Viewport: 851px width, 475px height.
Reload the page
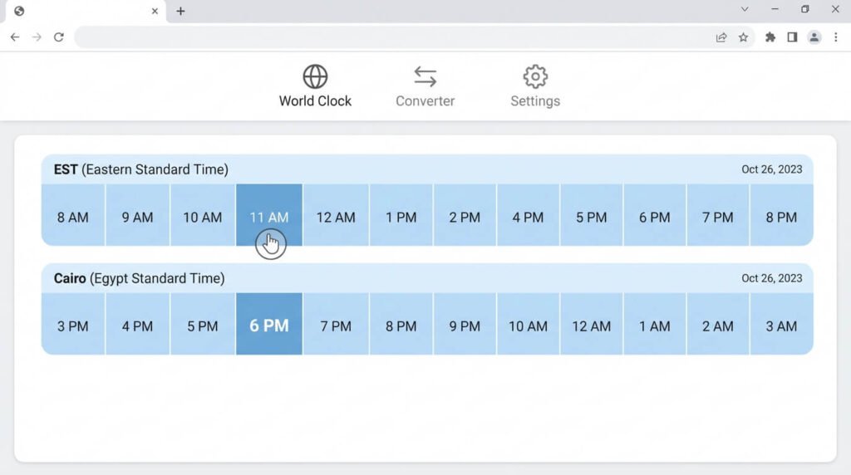tap(59, 37)
